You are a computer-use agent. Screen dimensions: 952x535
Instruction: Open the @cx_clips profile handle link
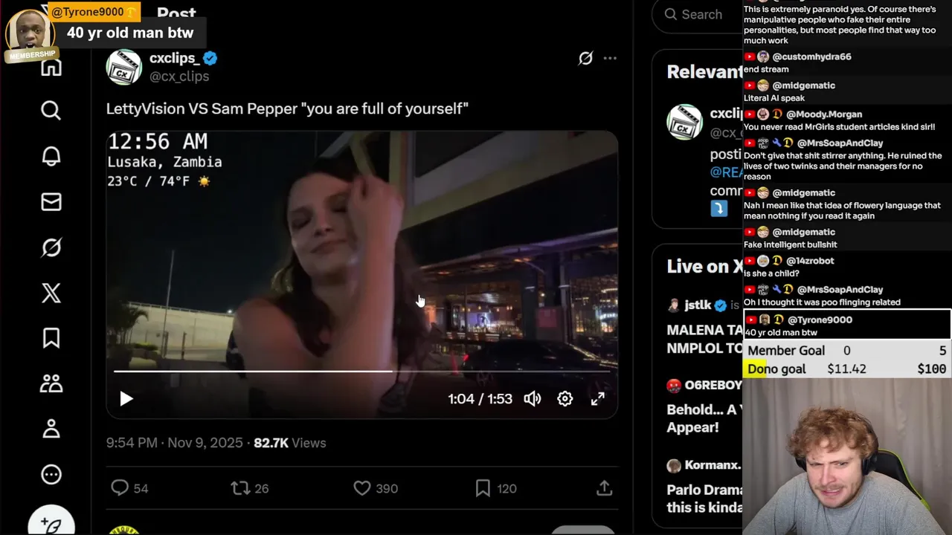point(179,77)
